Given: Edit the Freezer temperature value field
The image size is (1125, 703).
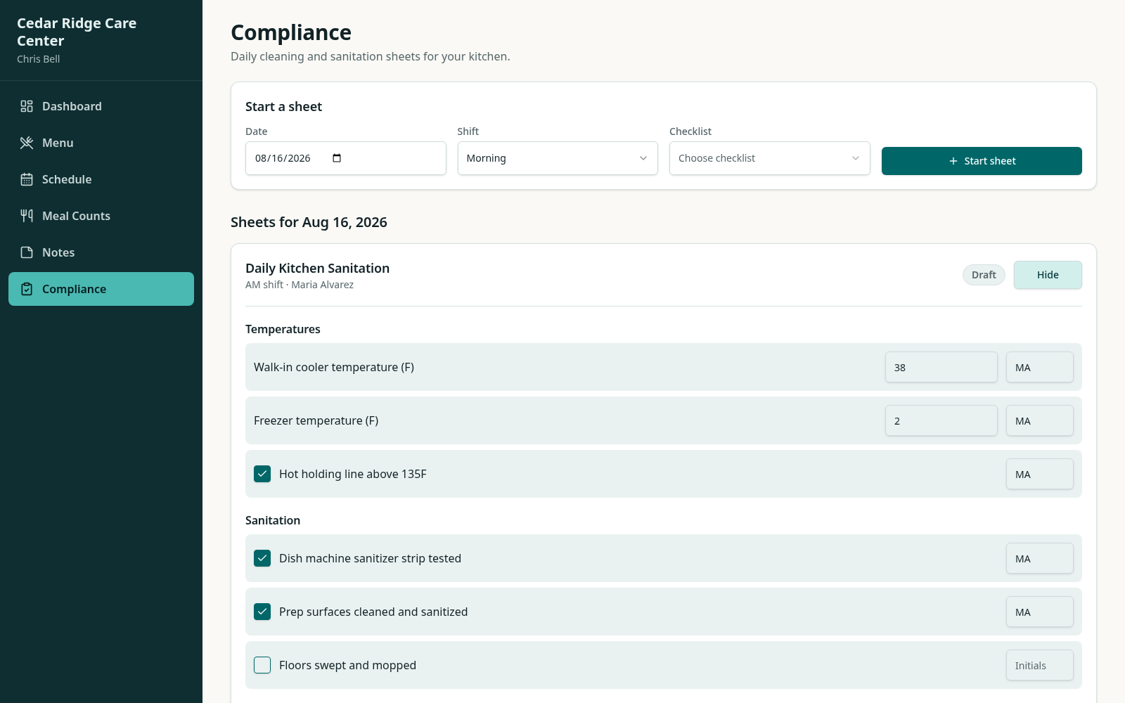Looking at the screenshot, I should coord(941,420).
